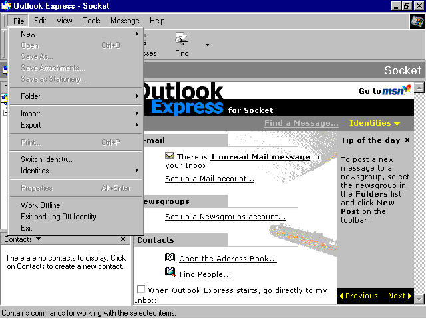Open the Export submenu
This screenshot has height=319, width=426.
(76, 125)
